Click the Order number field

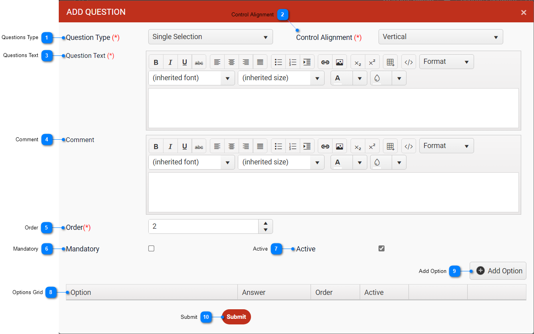[203, 226]
